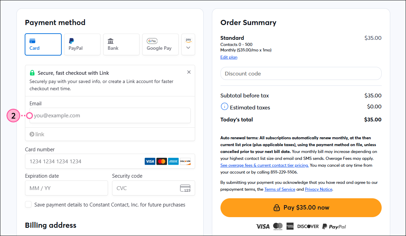Click the lock icon inside the pay button
Screen dimensions: 406x236
(278, 207)
